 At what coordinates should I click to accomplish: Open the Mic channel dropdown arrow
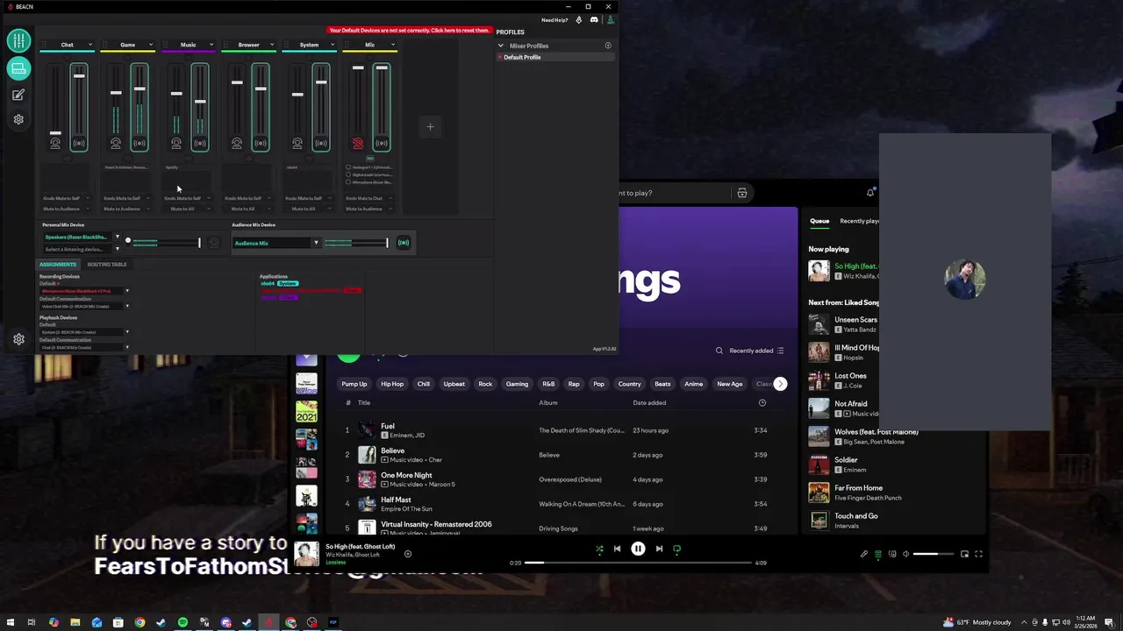(x=393, y=45)
